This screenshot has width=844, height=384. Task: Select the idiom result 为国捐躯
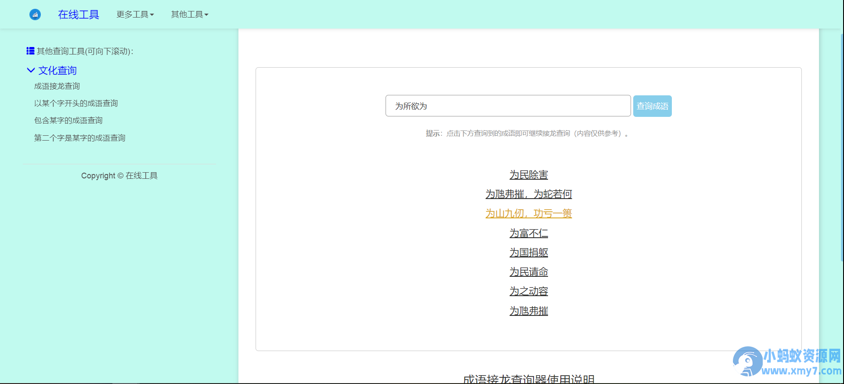529,253
